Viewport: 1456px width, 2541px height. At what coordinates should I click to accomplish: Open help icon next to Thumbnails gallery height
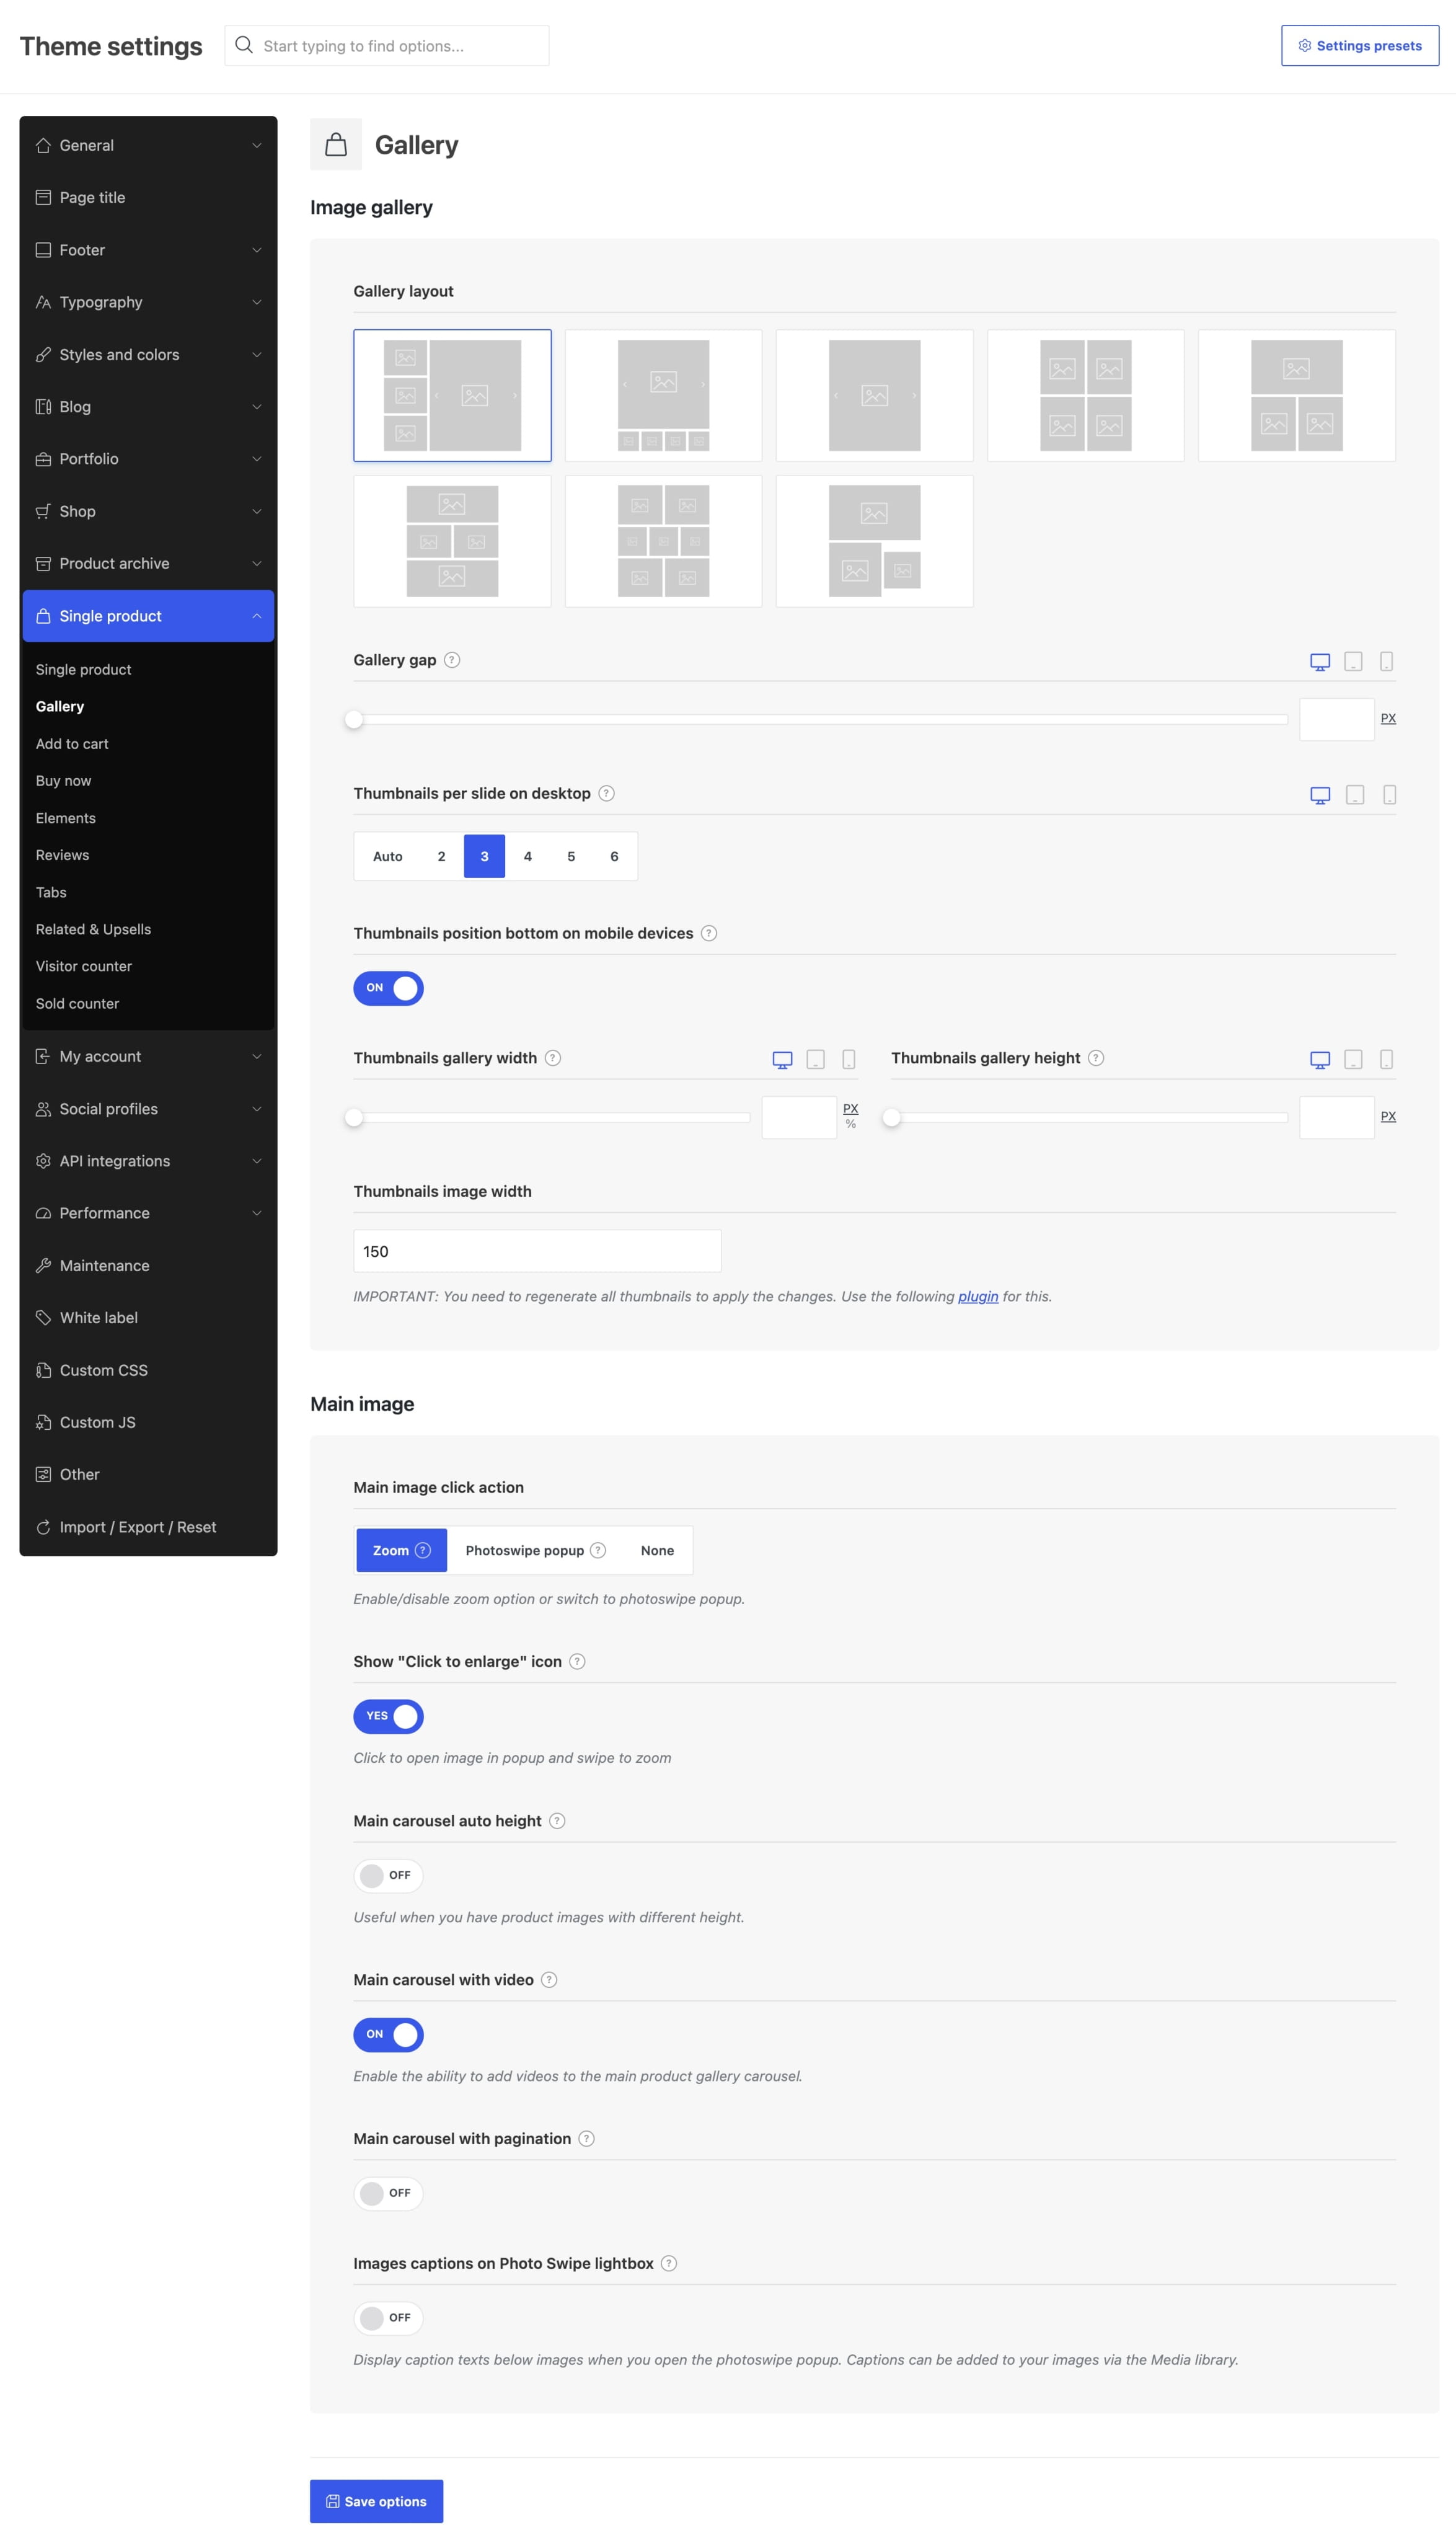point(1096,1058)
